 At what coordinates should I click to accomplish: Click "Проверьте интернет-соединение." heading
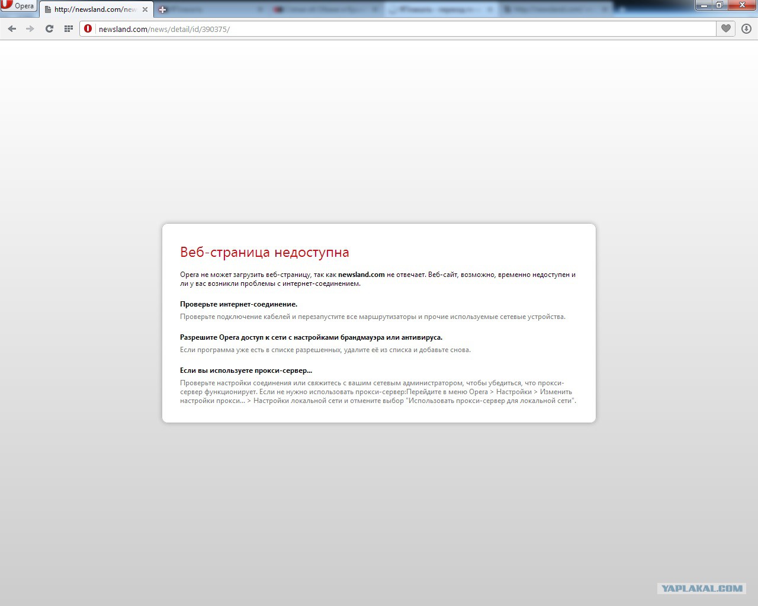point(239,304)
